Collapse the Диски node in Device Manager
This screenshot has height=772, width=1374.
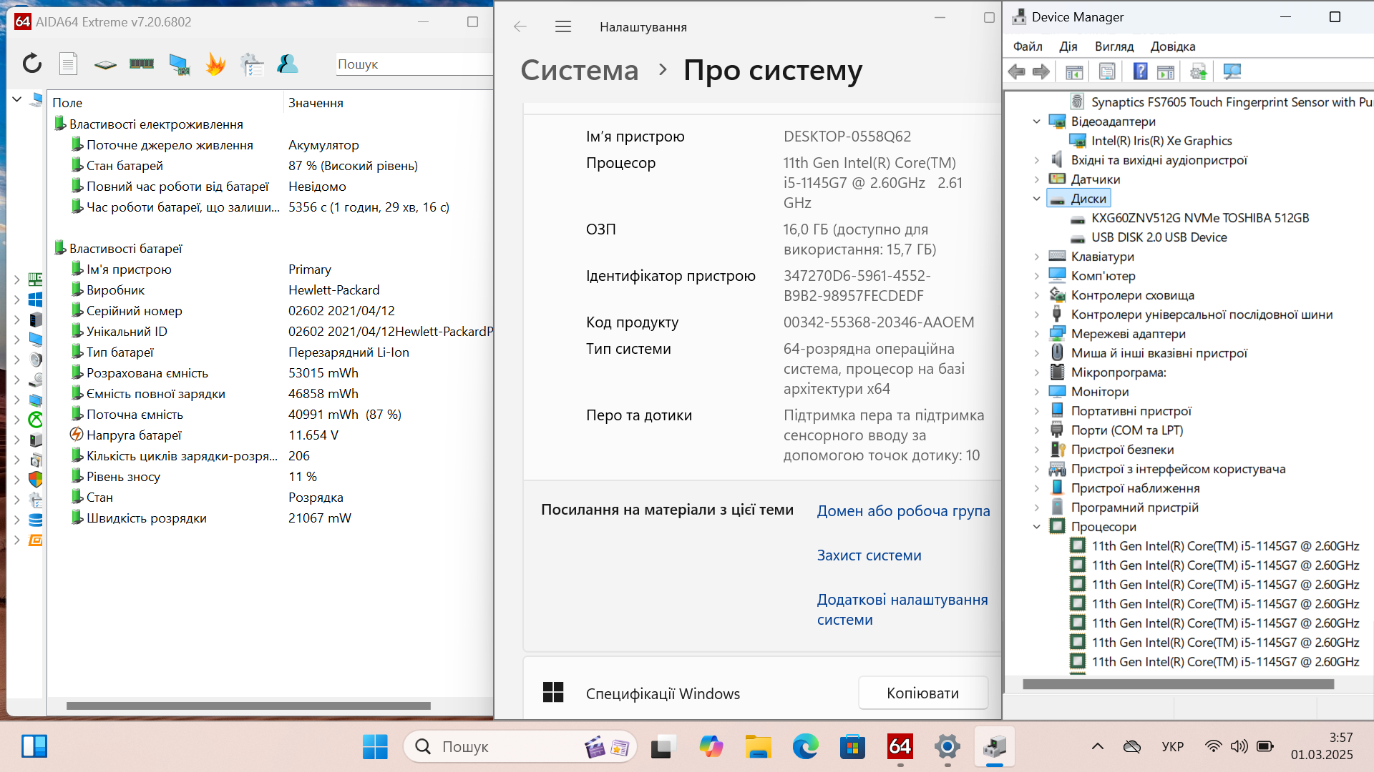[x=1036, y=199]
